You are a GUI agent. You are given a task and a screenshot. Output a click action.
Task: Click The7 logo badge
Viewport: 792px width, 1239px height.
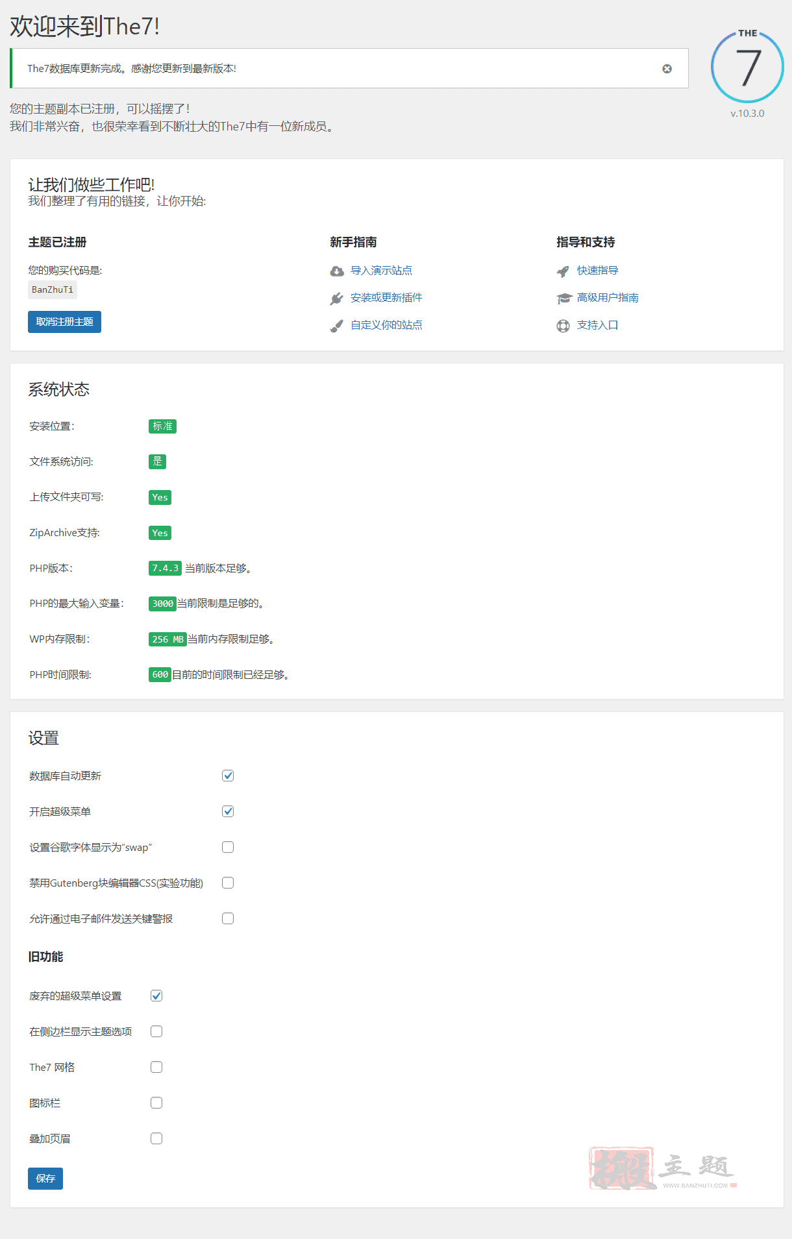point(747,66)
